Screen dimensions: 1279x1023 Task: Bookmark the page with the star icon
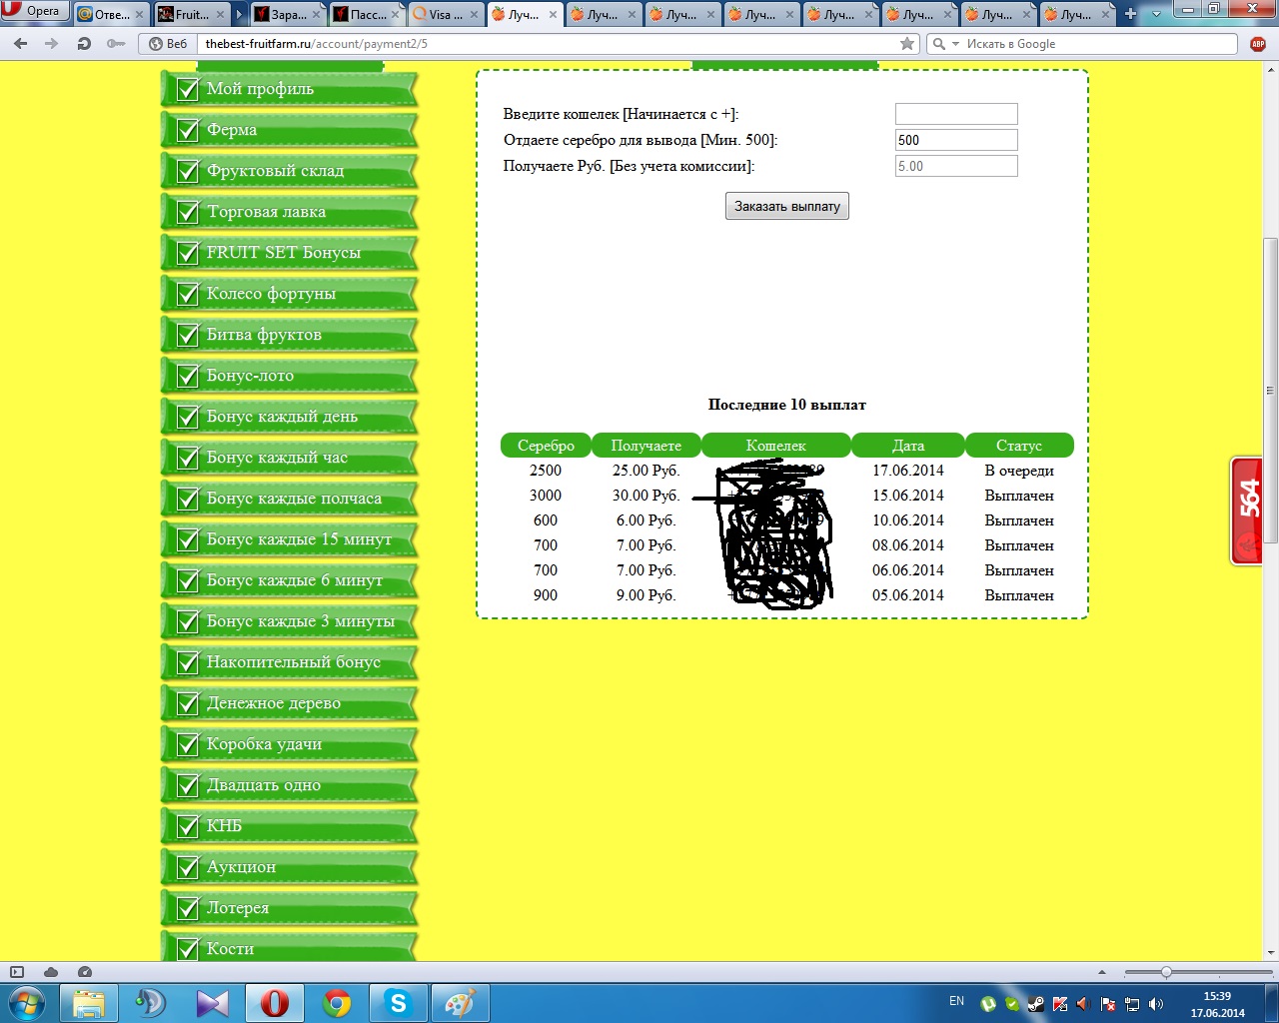tap(907, 44)
